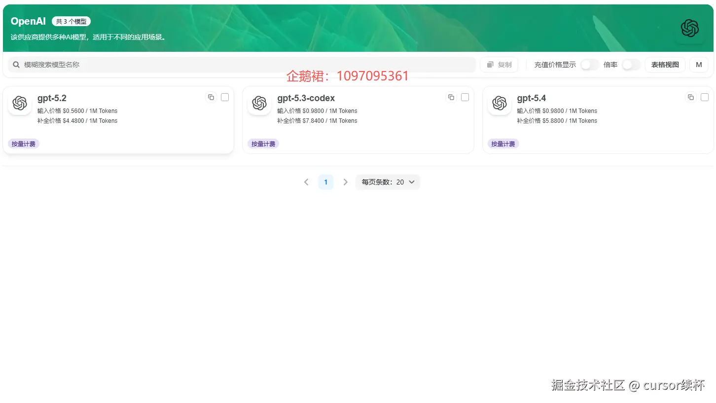This screenshot has height=403, width=716.
Task: Click the copy icon on the gpt-5.4 card
Action: click(691, 97)
